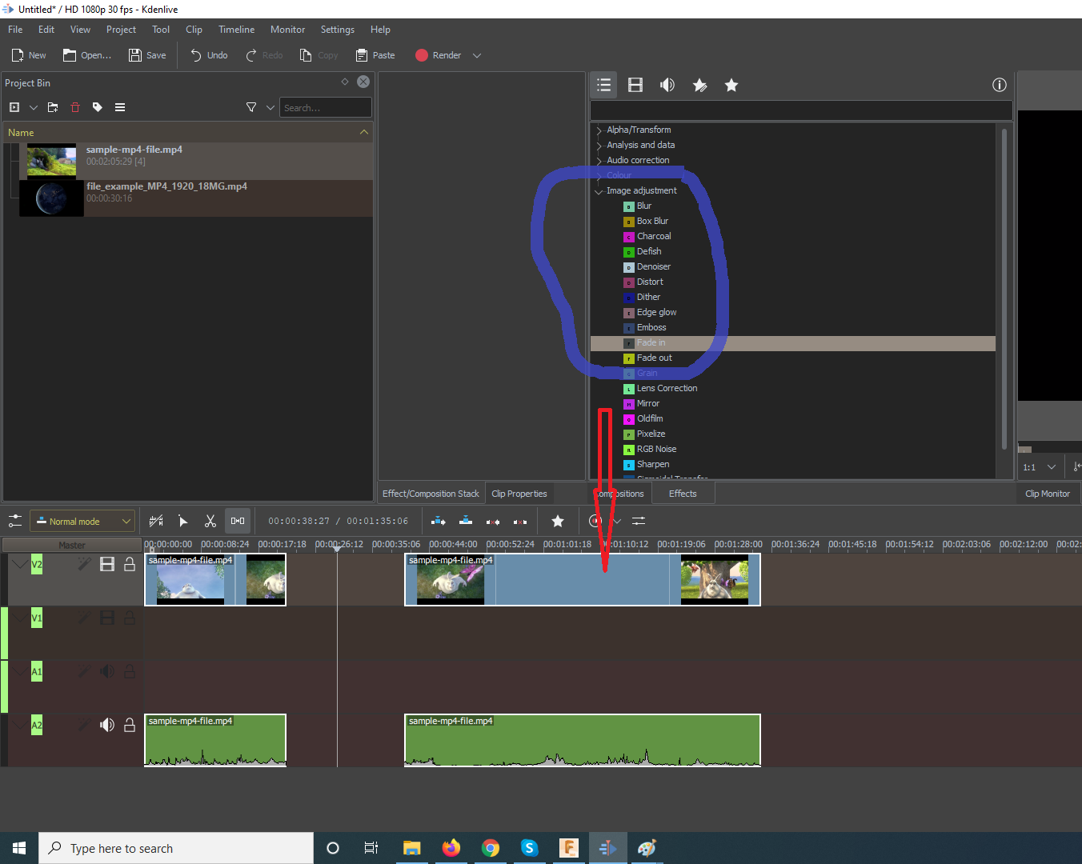Click the Save button in toolbar
The width and height of the screenshot is (1082, 864).
[x=148, y=55]
